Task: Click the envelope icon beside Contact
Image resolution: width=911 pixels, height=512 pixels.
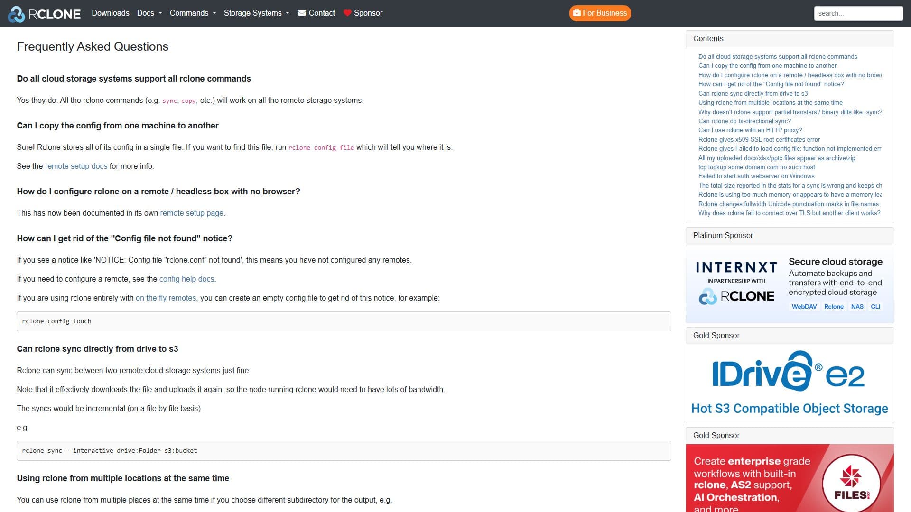Action: pos(302,13)
